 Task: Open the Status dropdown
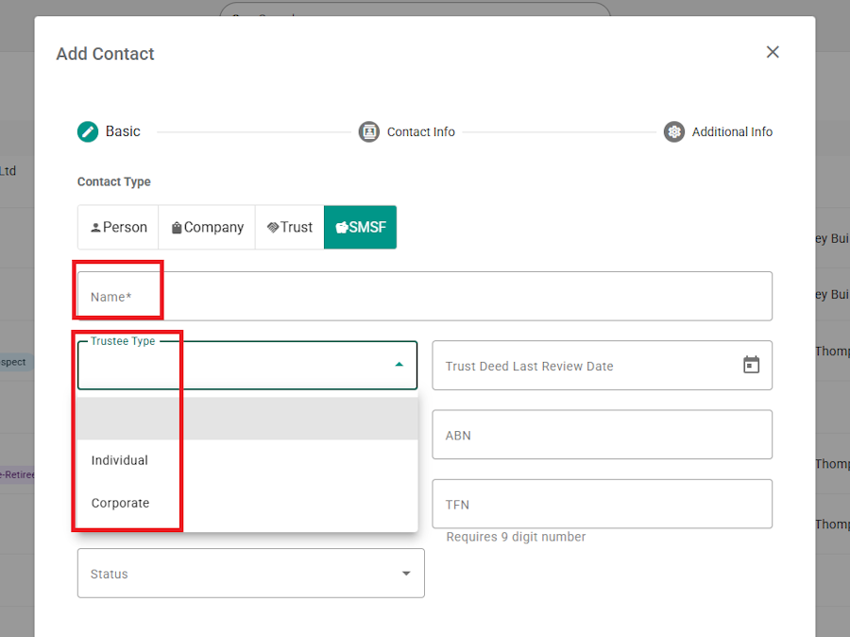pyautogui.click(x=250, y=574)
